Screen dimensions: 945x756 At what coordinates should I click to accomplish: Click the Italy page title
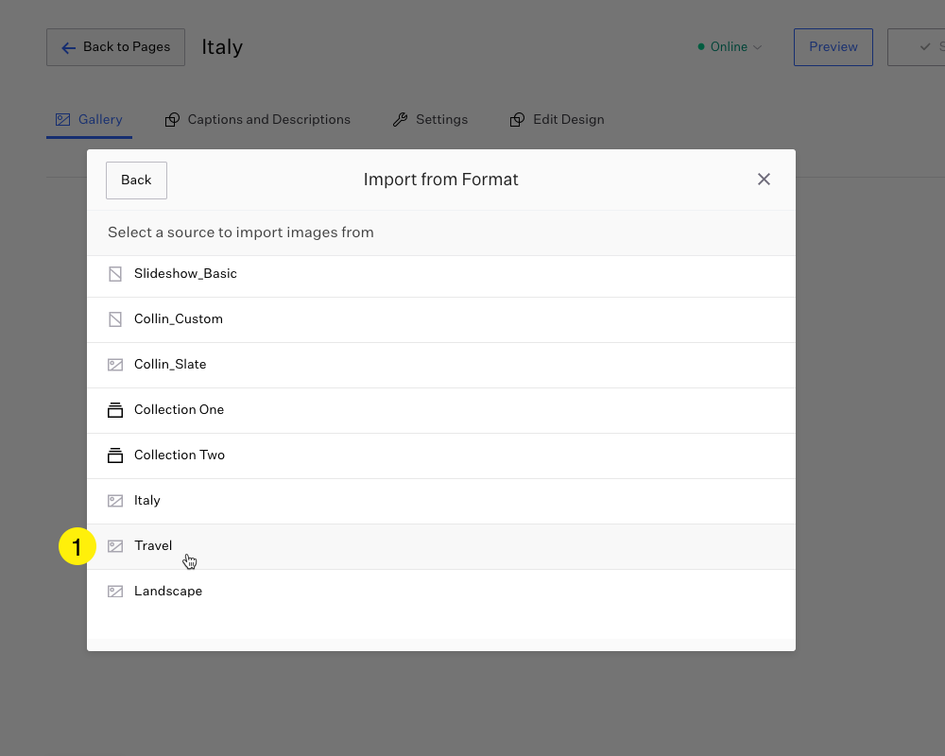[222, 47]
